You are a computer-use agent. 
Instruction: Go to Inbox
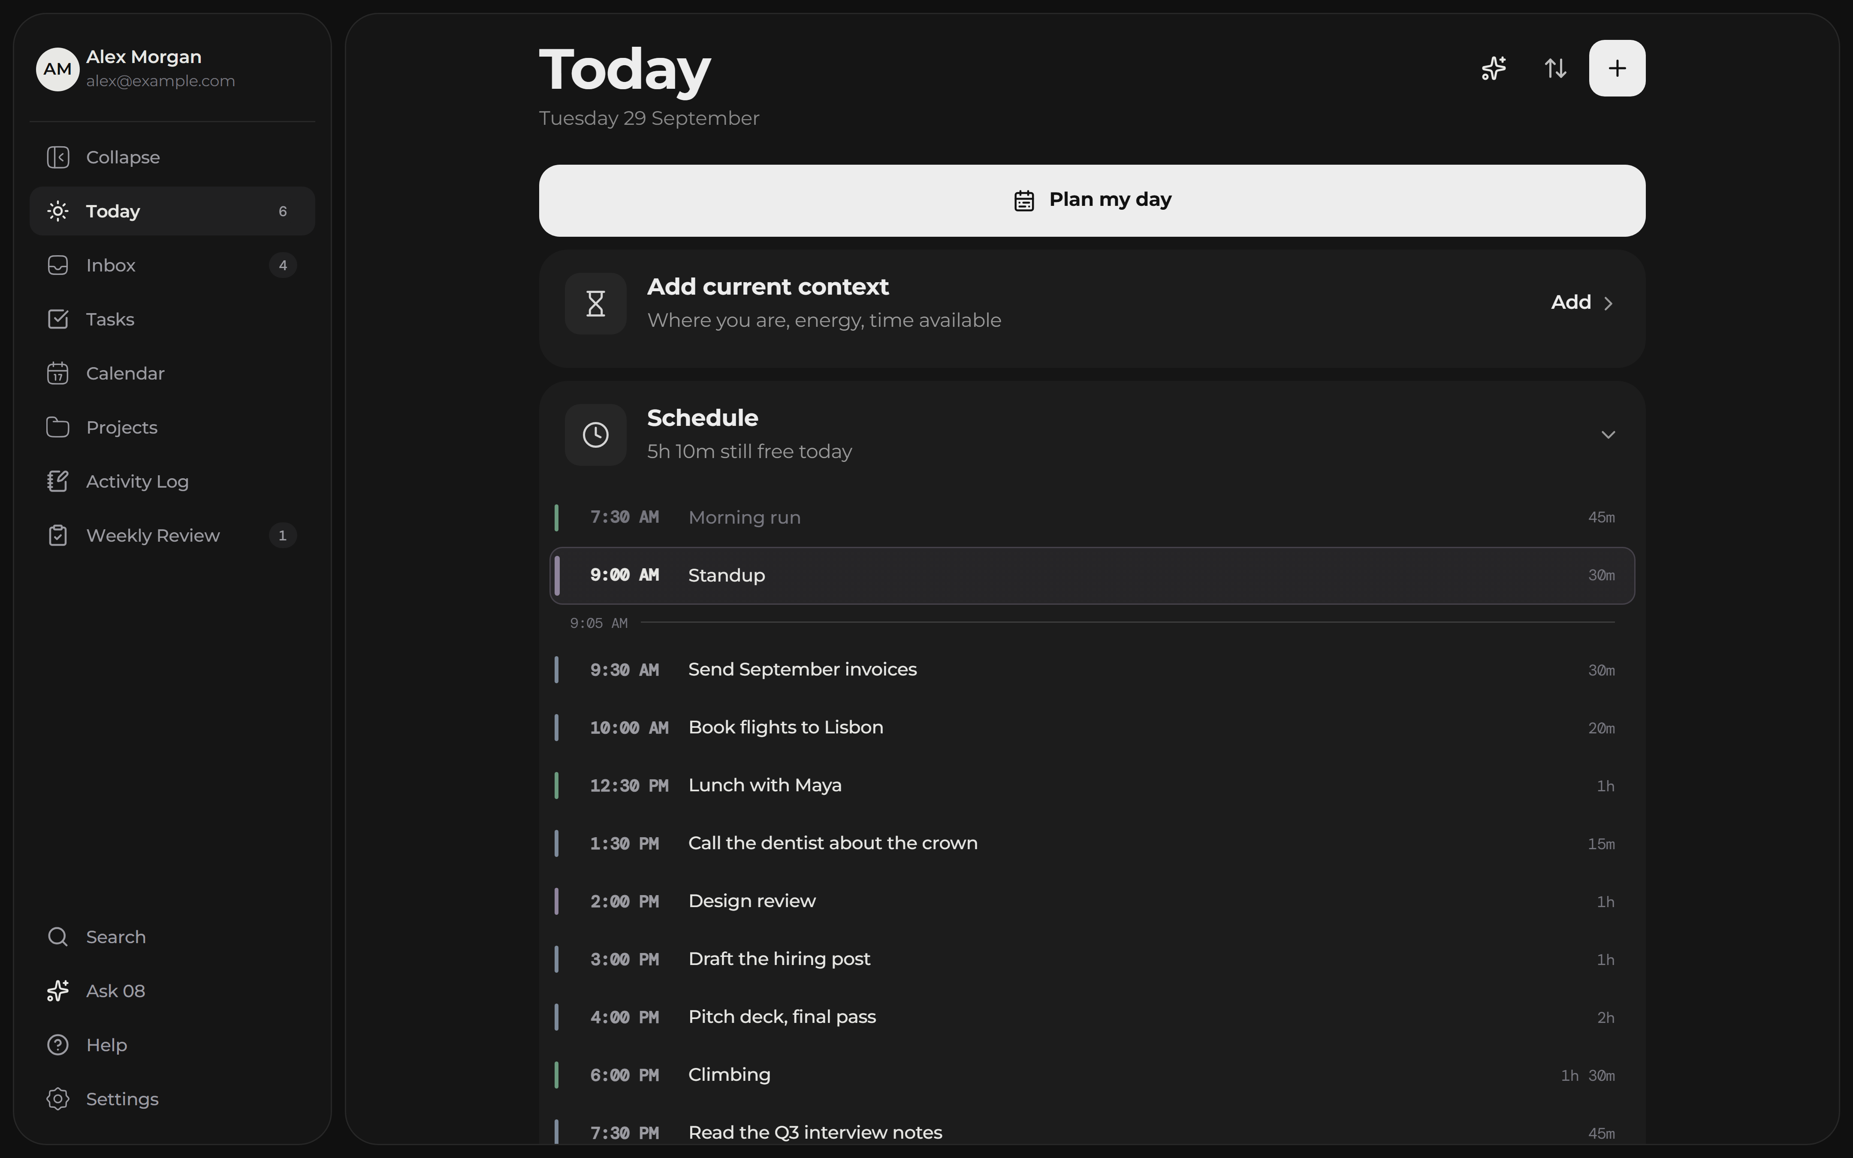tap(172, 265)
